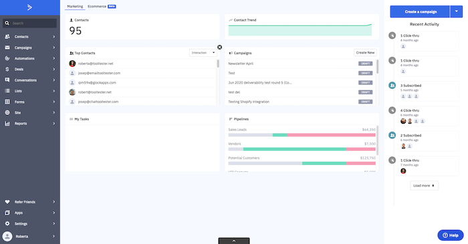Expand the bottom drawer arrow
This screenshot has width=468, height=244.
click(x=234, y=241)
